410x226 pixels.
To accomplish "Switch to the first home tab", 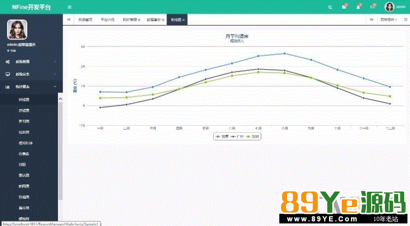I will coord(85,20).
